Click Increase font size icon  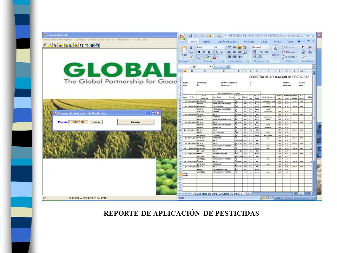coord(217,52)
